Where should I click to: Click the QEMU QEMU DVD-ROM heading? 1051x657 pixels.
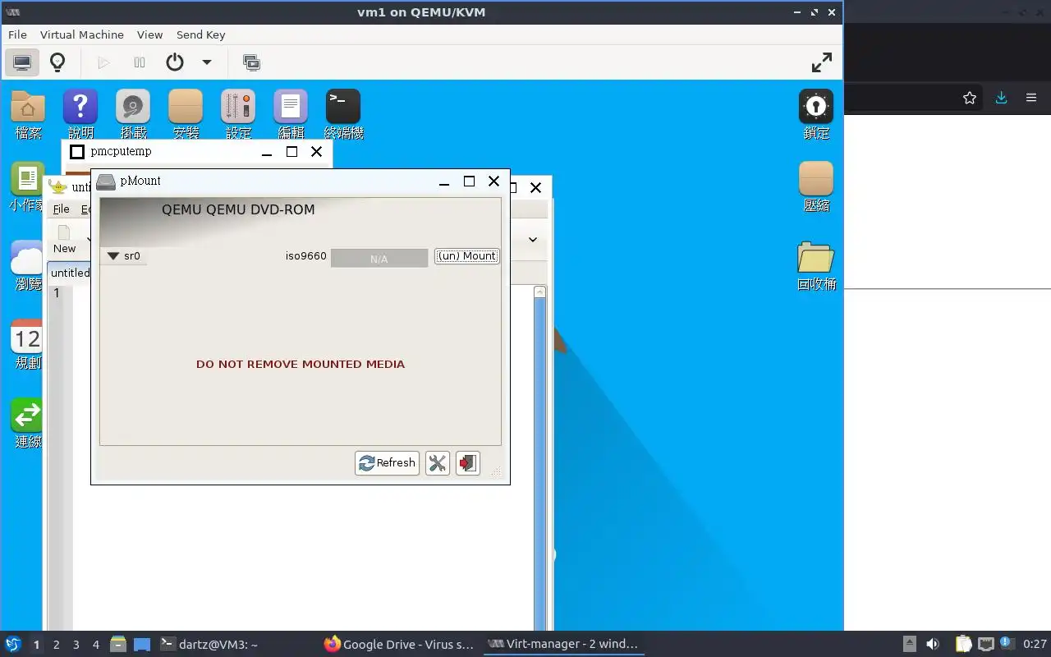point(238,209)
